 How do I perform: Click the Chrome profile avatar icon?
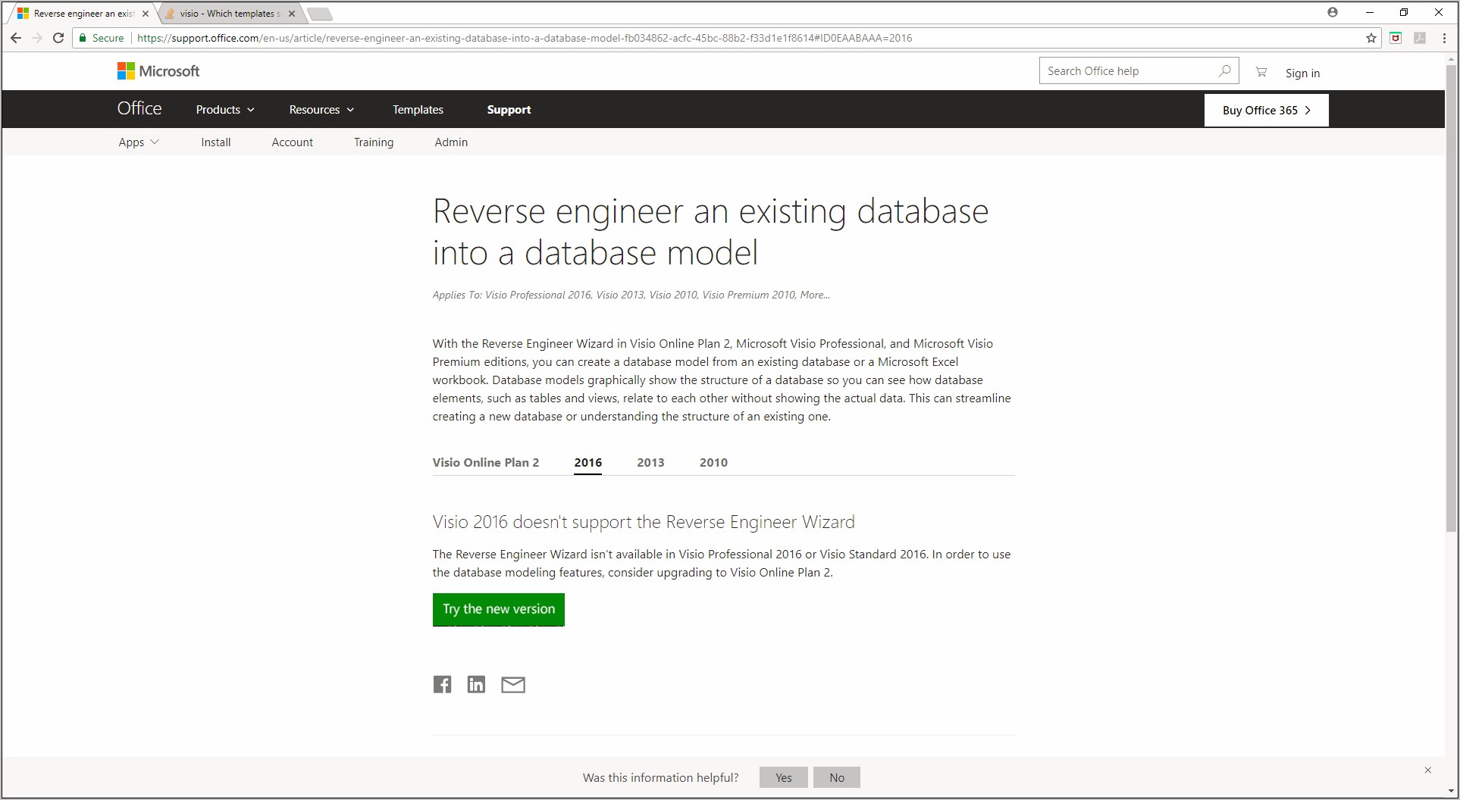[x=1333, y=12]
